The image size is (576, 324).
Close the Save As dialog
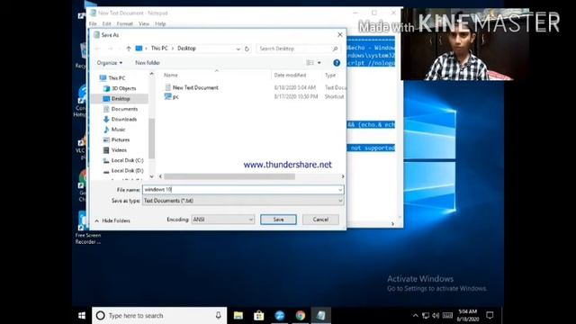340,34
